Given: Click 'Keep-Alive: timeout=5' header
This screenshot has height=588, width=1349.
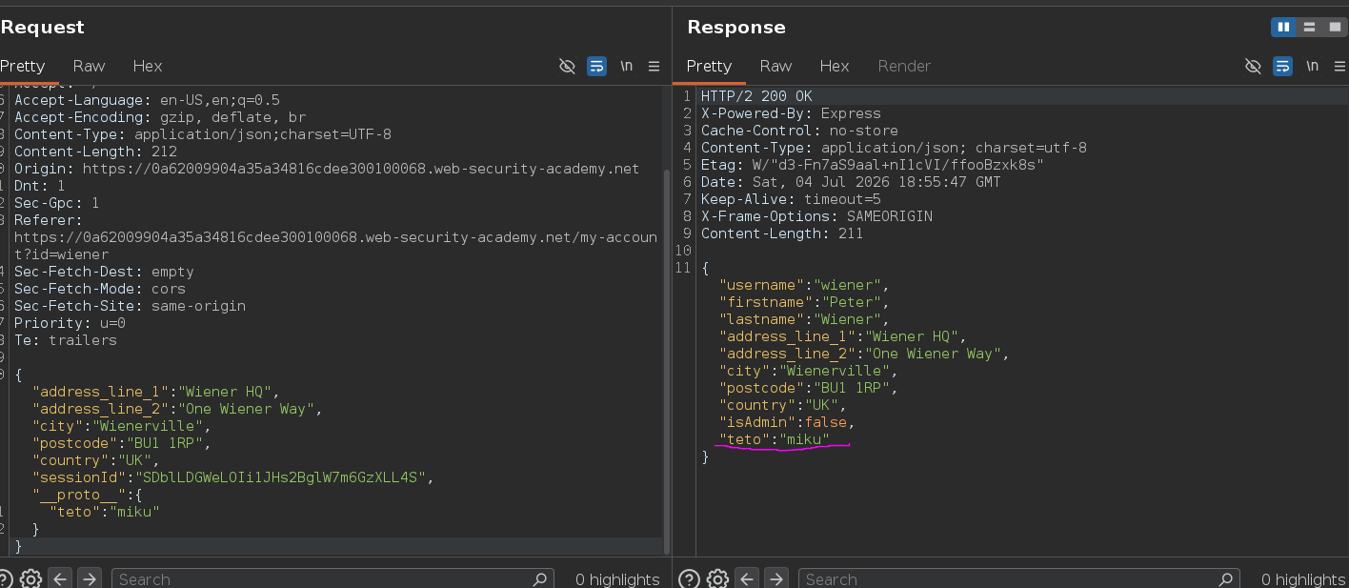Looking at the screenshot, I should (x=791, y=199).
